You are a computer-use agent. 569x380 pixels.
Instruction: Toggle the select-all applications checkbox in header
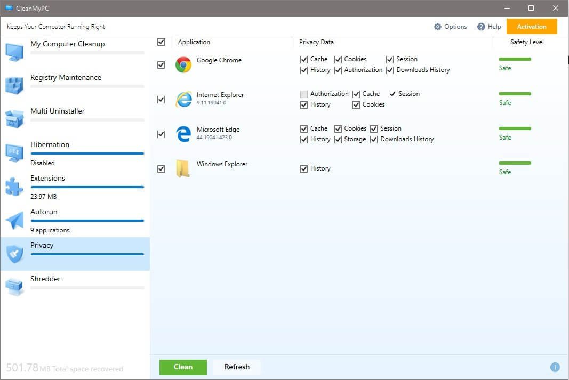click(x=161, y=42)
